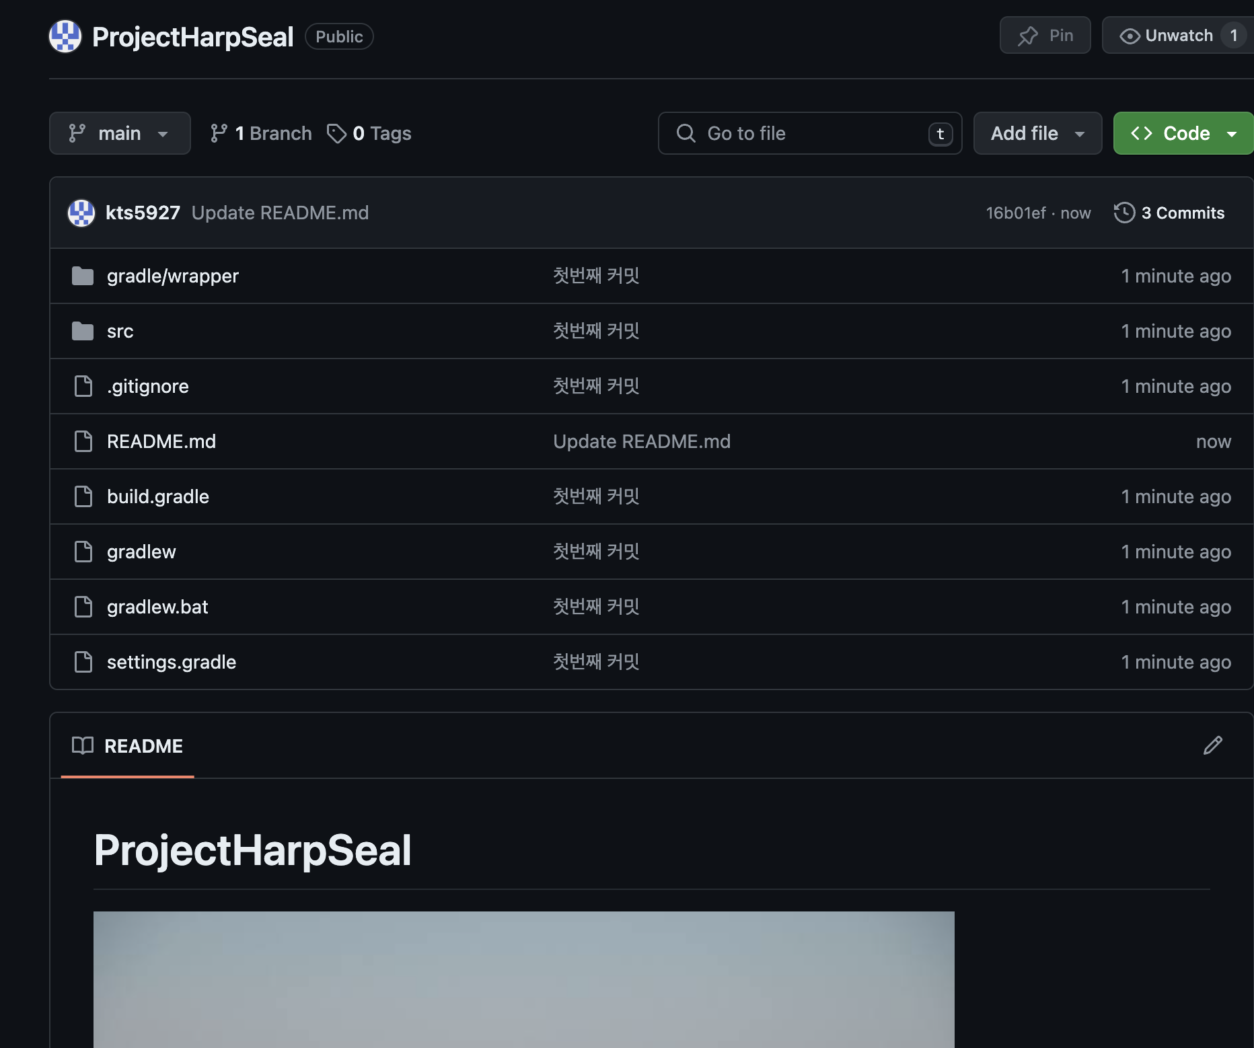Click the gradle/wrapper folder icon
This screenshot has width=1254, height=1048.
pyautogui.click(x=83, y=276)
